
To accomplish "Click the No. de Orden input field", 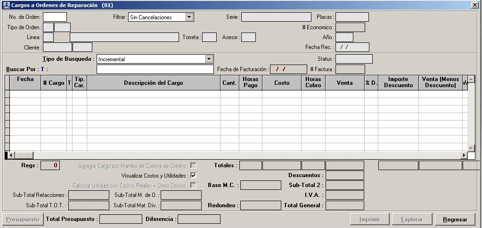I will coord(55,17).
